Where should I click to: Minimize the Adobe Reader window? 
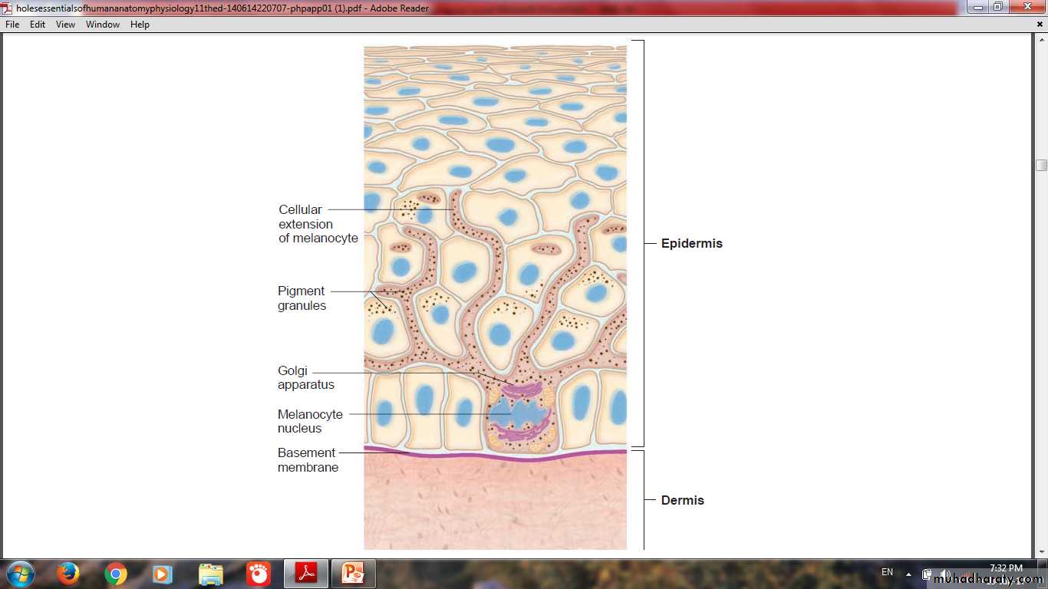point(977,8)
